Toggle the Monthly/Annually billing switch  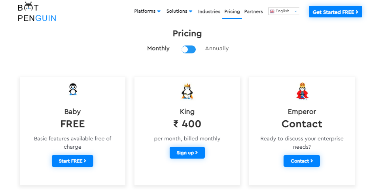[189, 49]
